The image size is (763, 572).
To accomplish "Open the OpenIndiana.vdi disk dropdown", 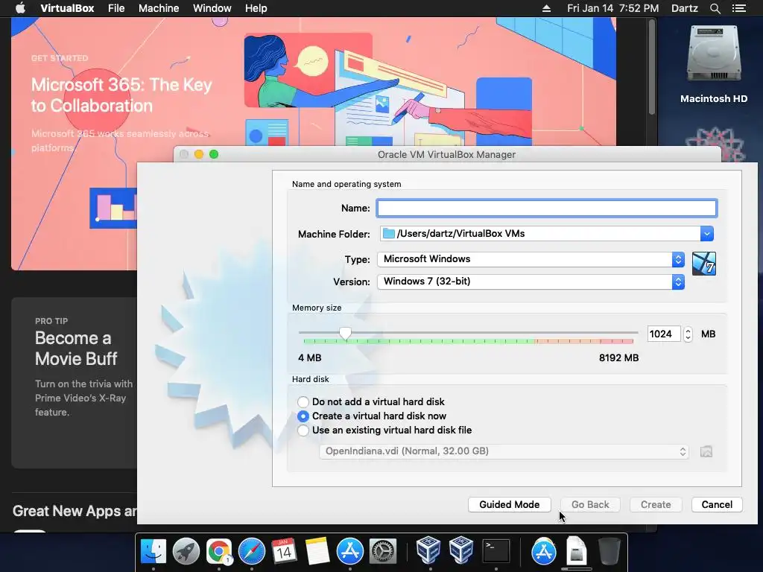I will (504, 451).
